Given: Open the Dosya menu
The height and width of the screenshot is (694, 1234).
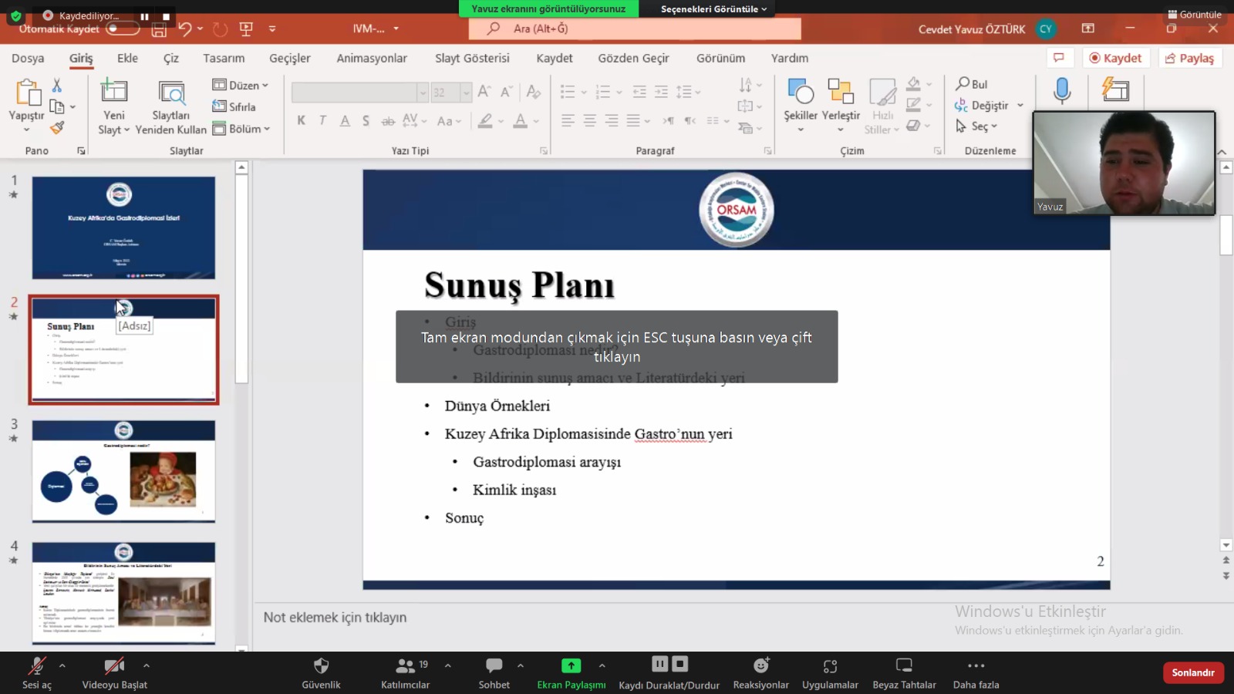Looking at the screenshot, I should click(28, 58).
